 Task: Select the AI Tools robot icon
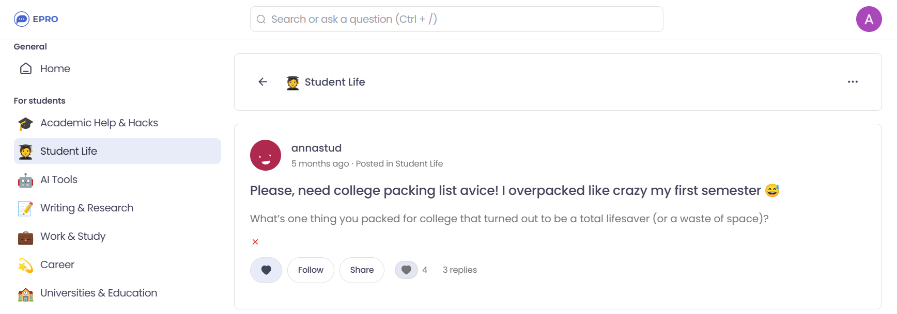pos(25,179)
